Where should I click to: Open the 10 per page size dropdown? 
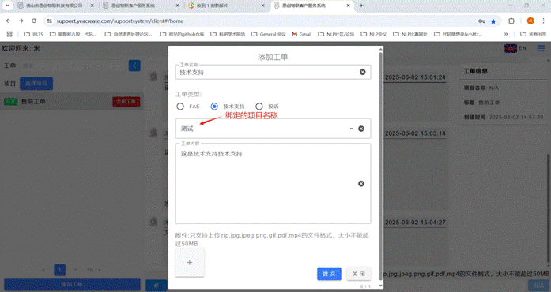[94, 270]
